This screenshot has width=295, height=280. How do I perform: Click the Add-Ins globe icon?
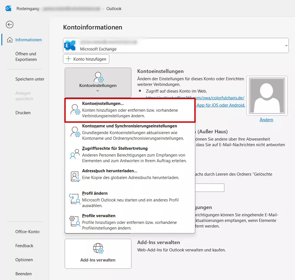98,248
